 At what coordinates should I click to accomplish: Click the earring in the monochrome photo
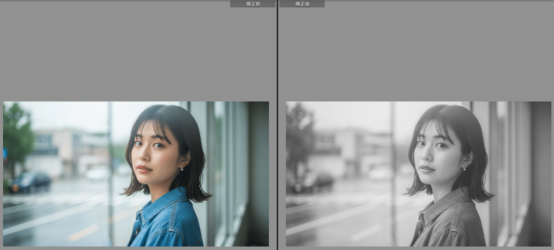pos(464,169)
